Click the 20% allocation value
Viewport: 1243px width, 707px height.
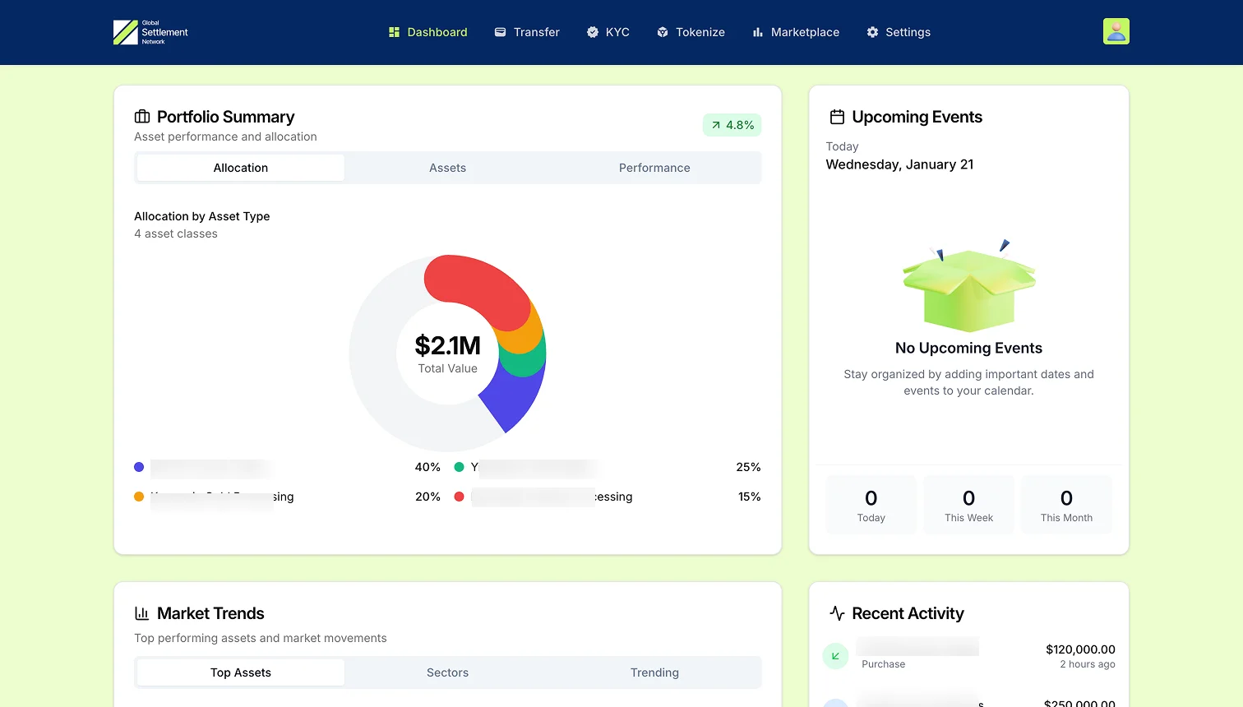[x=427, y=497]
